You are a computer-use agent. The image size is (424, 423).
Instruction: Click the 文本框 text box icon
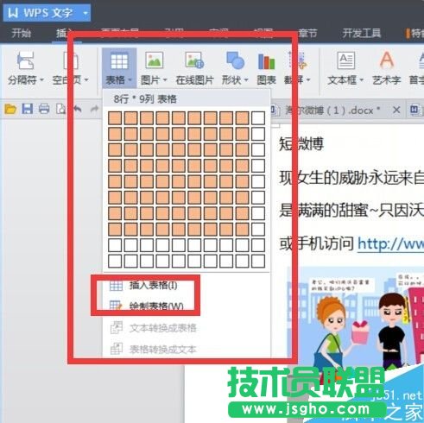click(345, 60)
